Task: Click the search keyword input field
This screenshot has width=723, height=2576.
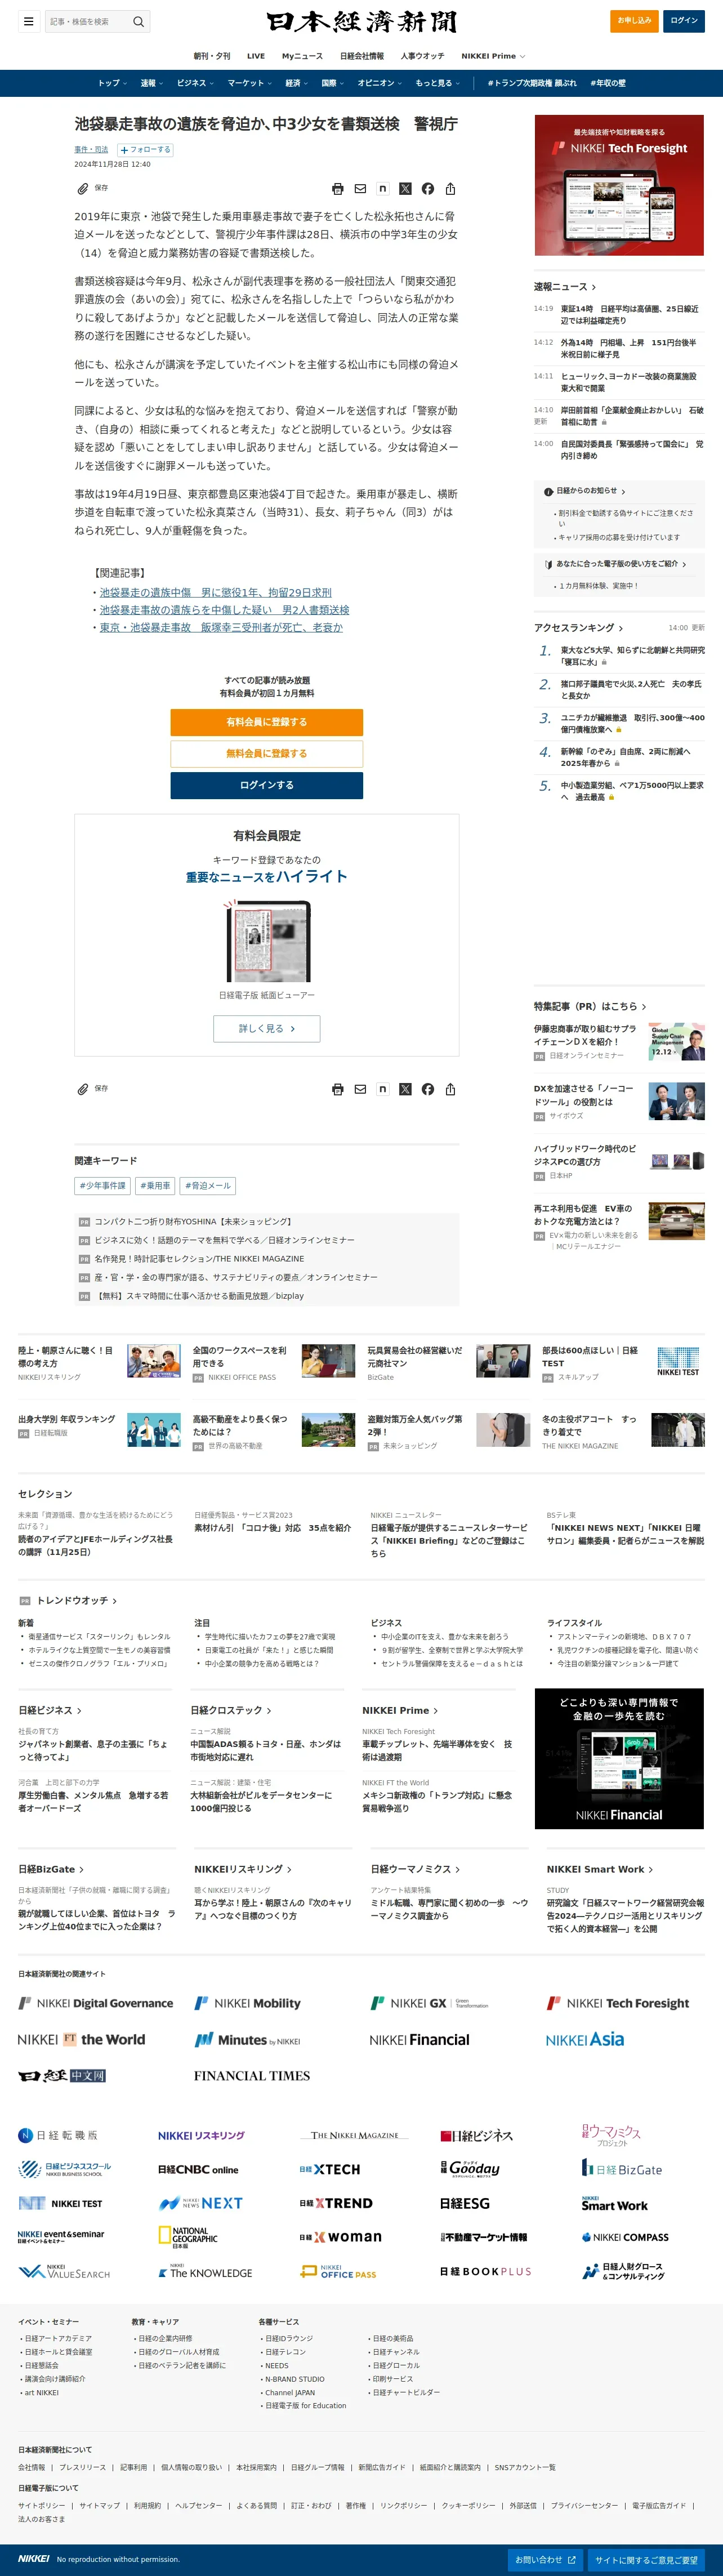Action: pyautogui.click(x=88, y=21)
